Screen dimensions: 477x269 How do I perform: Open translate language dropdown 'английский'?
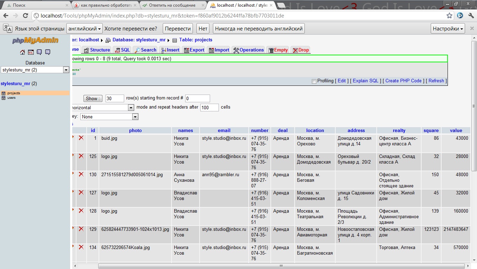click(85, 29)
